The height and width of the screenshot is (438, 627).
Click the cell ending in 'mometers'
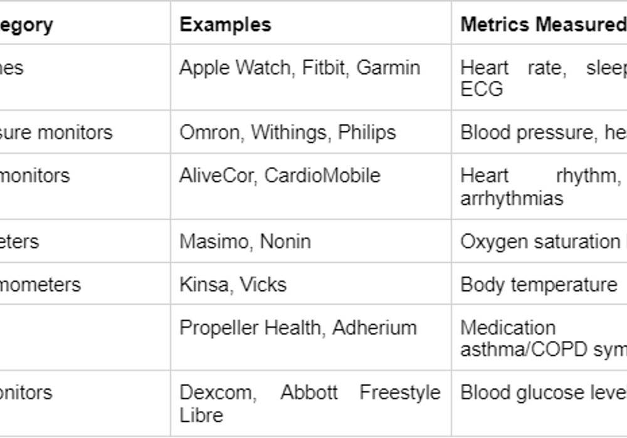pos(85,283)
